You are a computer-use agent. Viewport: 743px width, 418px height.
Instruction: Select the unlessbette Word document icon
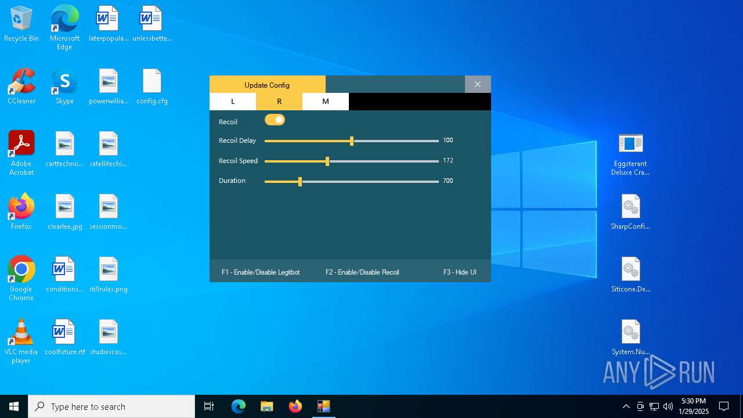(x=152, y=24)
